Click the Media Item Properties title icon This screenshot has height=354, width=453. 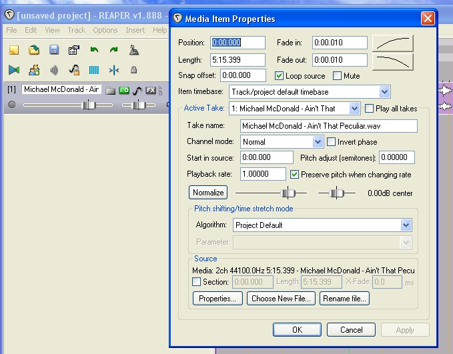[x=177, y=18]
